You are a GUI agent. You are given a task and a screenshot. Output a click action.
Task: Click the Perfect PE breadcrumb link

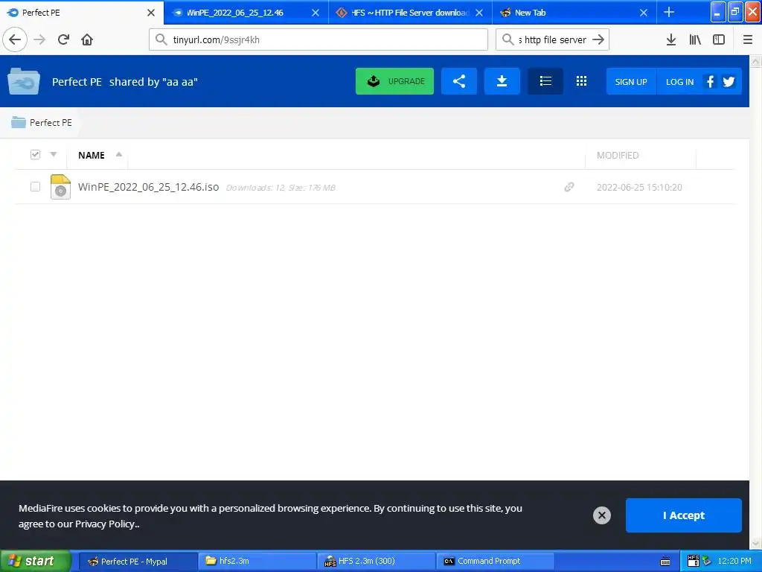coord(51,123)
